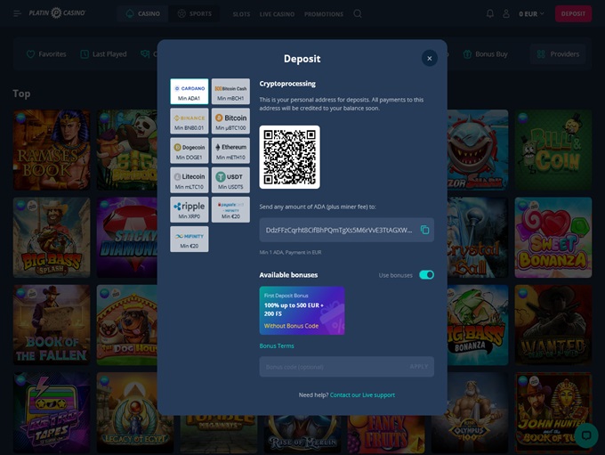605x455 pixels.
Task: Select the First Deposit Bonus card
Action: coord(302,310)
